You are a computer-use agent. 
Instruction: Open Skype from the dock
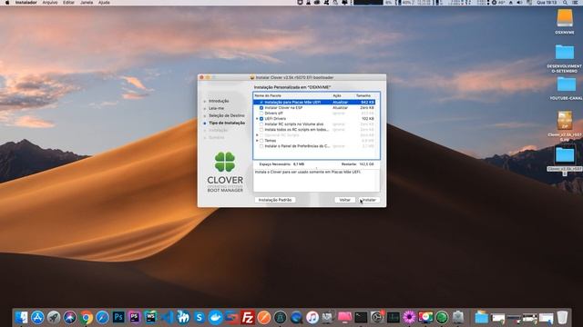[199, 317]
